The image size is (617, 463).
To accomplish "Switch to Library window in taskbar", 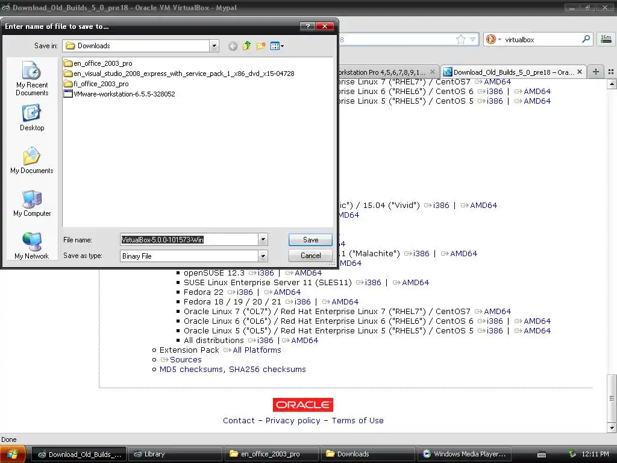I will click(175, 455).
